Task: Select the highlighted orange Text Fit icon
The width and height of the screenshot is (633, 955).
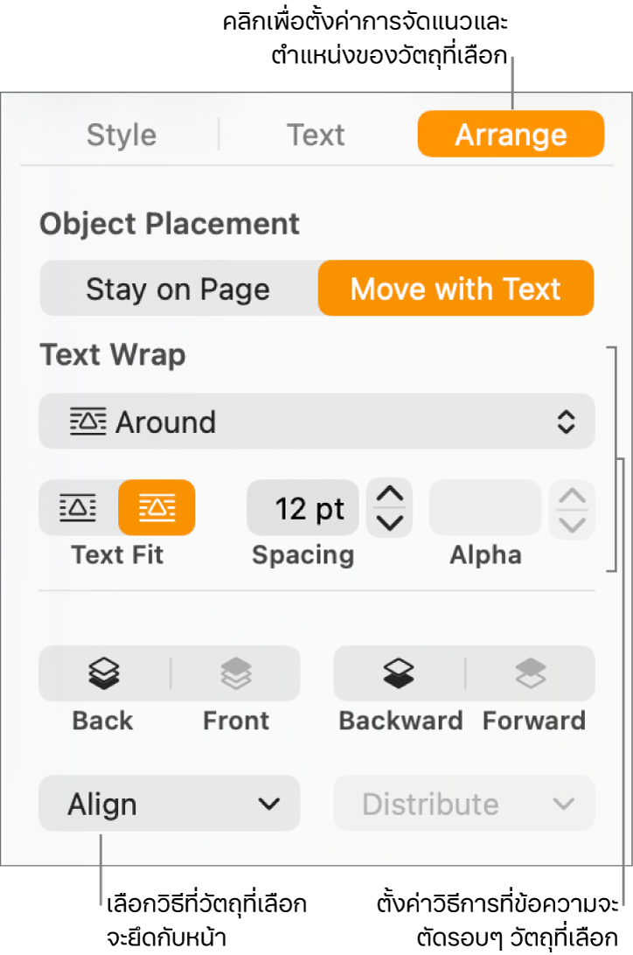Action: pos(157,507)
